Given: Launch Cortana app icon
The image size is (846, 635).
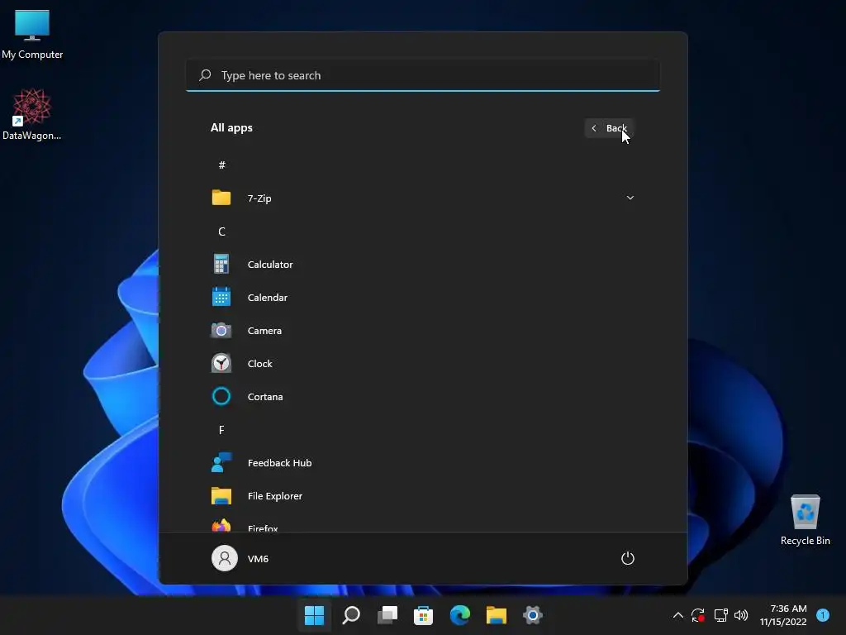Looking at the screenshot, I should 221,396.
